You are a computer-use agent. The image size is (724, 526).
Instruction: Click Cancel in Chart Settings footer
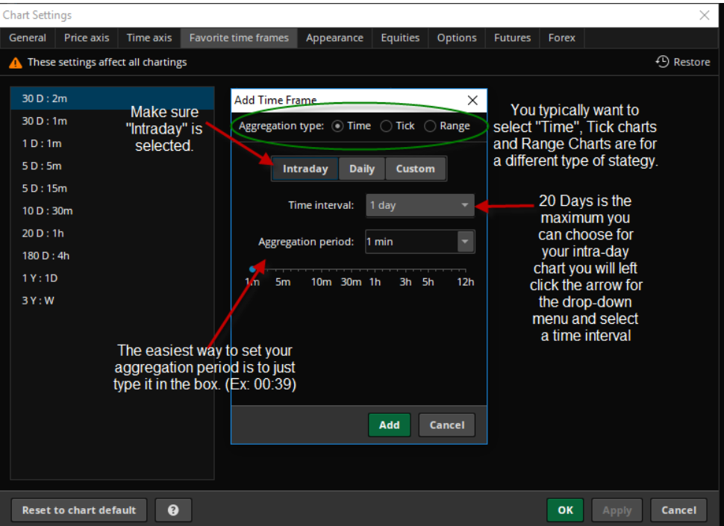(678, 510)
